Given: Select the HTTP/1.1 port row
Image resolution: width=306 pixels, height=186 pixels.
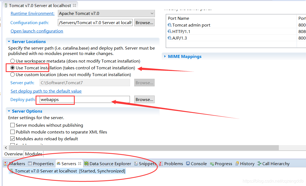Looking at the screenshot, I should [236, 31].
